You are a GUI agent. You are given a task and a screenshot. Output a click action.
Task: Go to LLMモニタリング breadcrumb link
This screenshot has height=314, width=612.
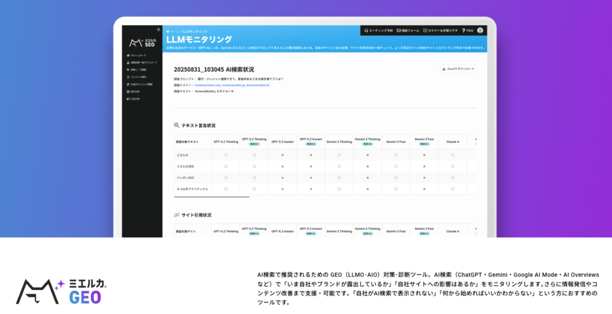click(x=195, y=31)
